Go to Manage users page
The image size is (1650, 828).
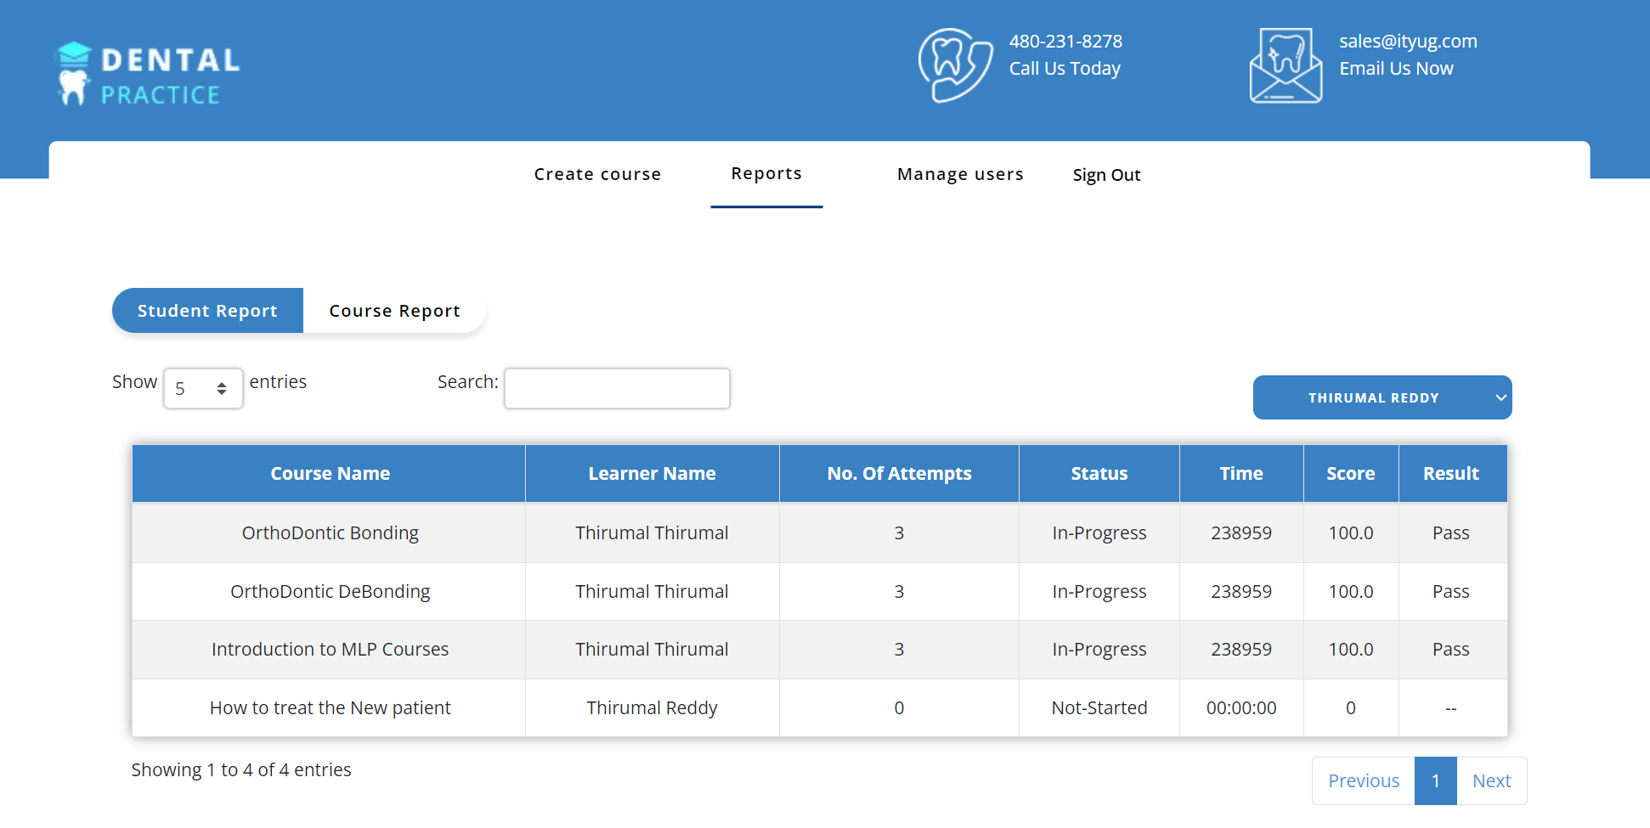pyautogui.click(x=960, y=174)
